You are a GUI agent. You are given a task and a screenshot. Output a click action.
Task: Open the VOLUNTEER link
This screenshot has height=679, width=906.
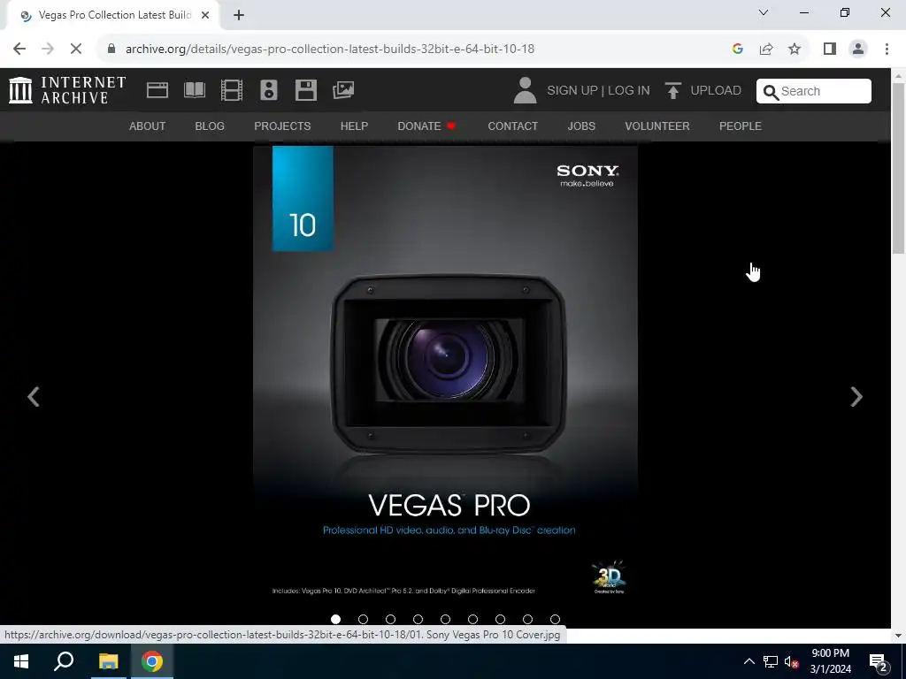click(657, 126)
